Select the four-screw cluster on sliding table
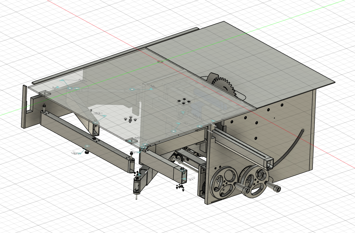 coord(183,101)
